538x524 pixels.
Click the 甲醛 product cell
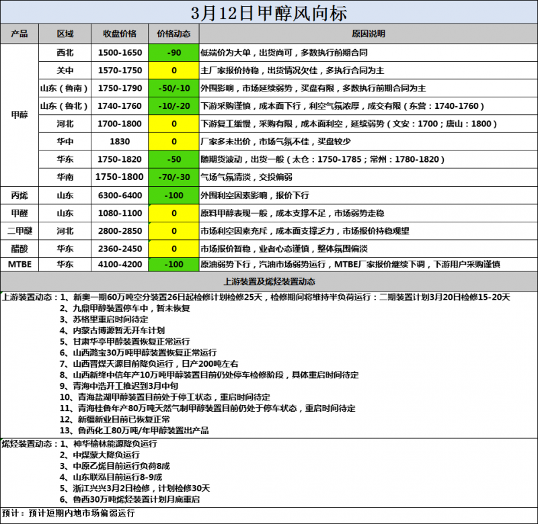coord(20,214)
